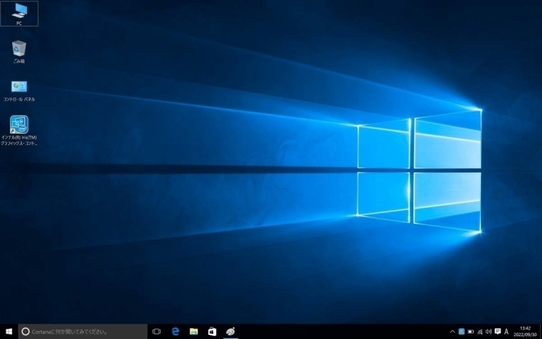
Task: Select the ごみ箱 recycle bin icon
Action: [x=19, y=52]
